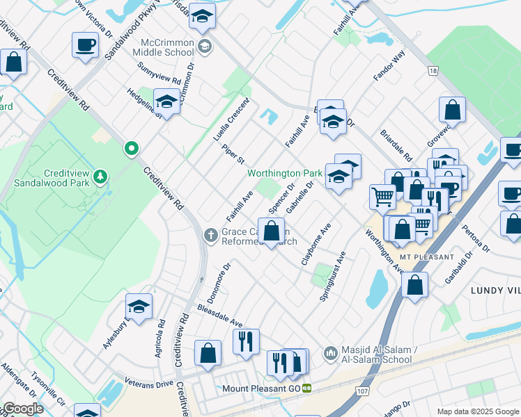
Task: Select restaurant marker above Mount Pleasant GO
Action: [x=281, y=365]
